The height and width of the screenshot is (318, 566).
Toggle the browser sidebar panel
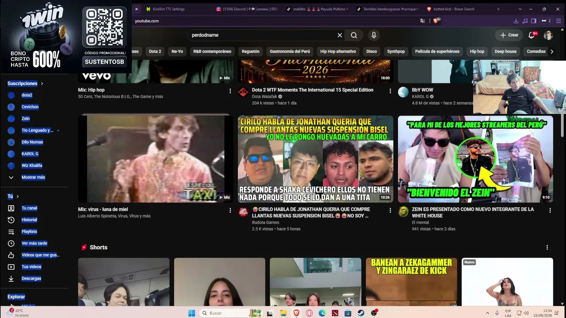[x=534, y=21]
